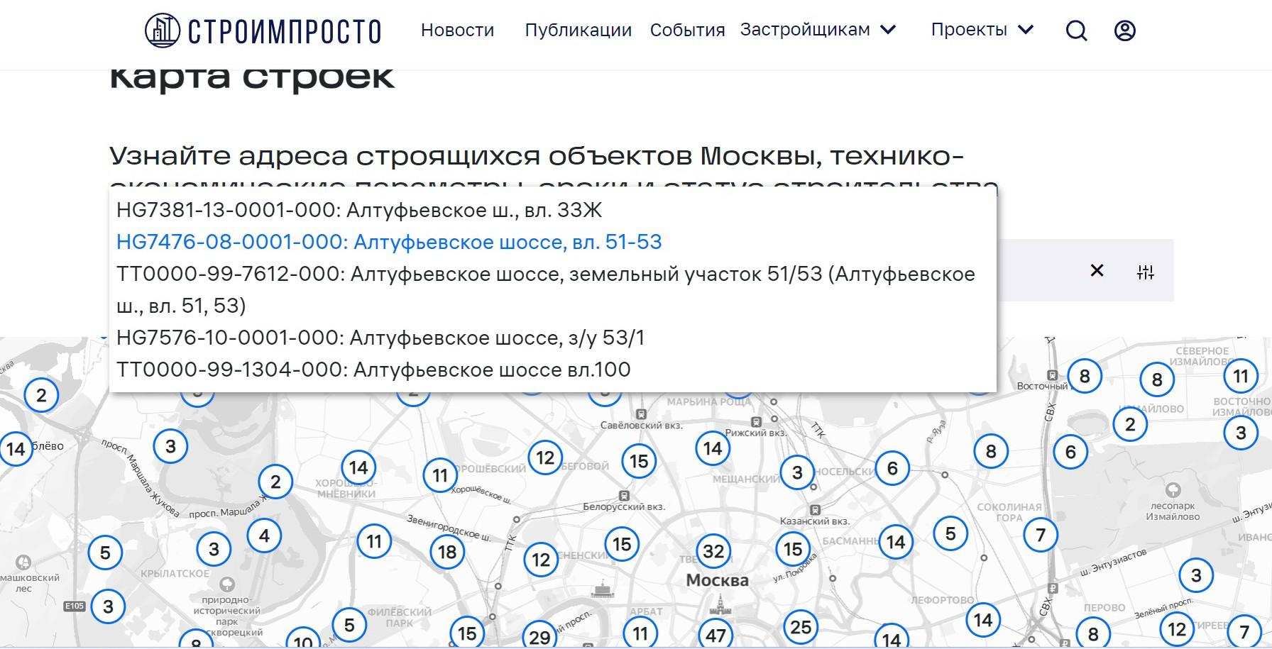Screen dimensions: 1272x649
Task: Choose suggestion TT0000-99-1304-000 Алтуфьевское шоссе вл.100
Action: [x=552, y=370]
